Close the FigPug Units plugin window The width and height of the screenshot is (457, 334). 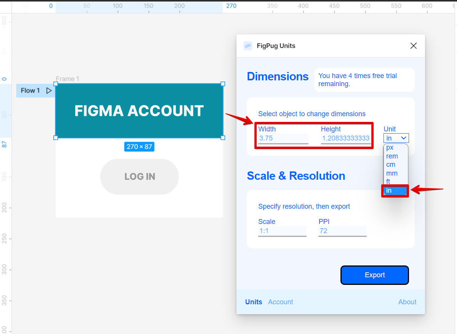[413, 46]
